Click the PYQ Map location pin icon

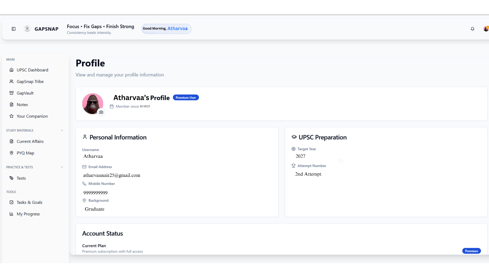tap(12, 153)
